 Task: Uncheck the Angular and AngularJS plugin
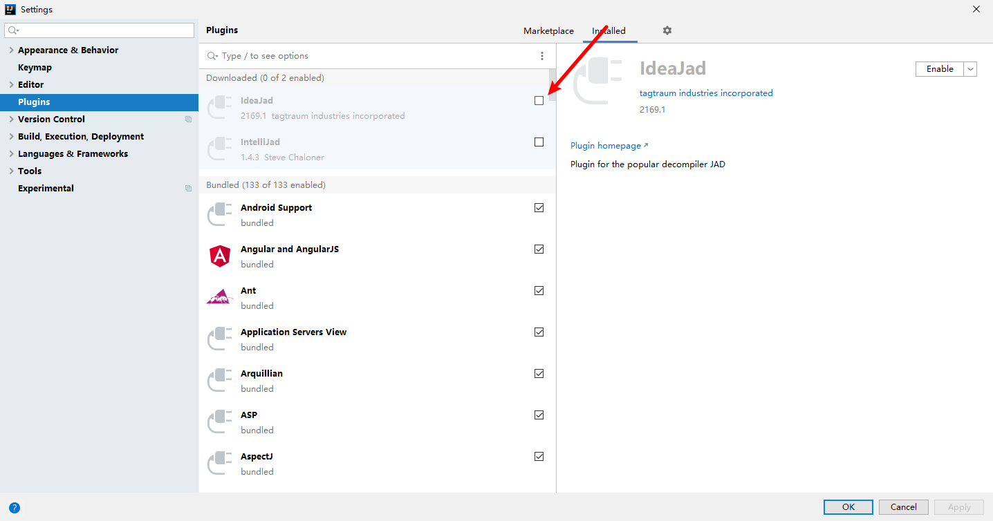click(539, 249)
